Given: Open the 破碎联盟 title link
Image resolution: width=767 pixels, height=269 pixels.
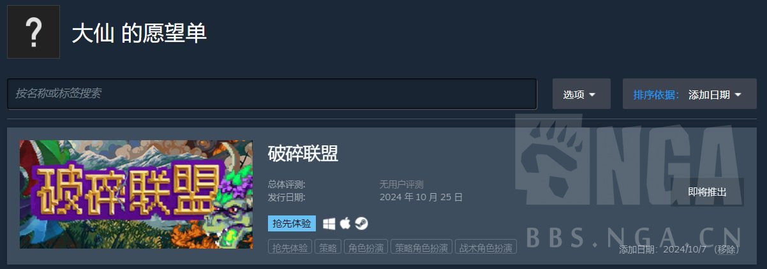Looking at the screenshot, I should coord(303,154).
